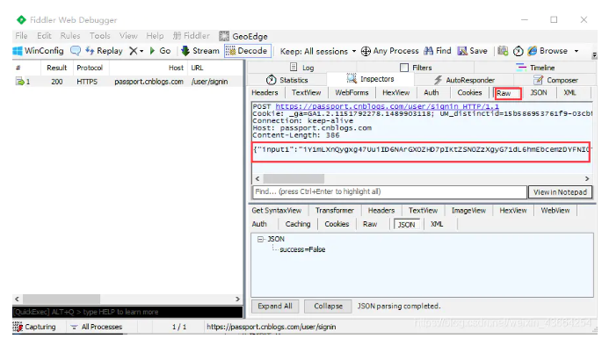Open the Browse dropdown arrow
Image resolution: width=602 pixels, height=339 pixels.
(577, 51)
